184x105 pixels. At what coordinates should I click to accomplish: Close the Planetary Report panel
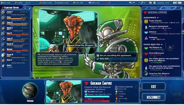point(30,8)
